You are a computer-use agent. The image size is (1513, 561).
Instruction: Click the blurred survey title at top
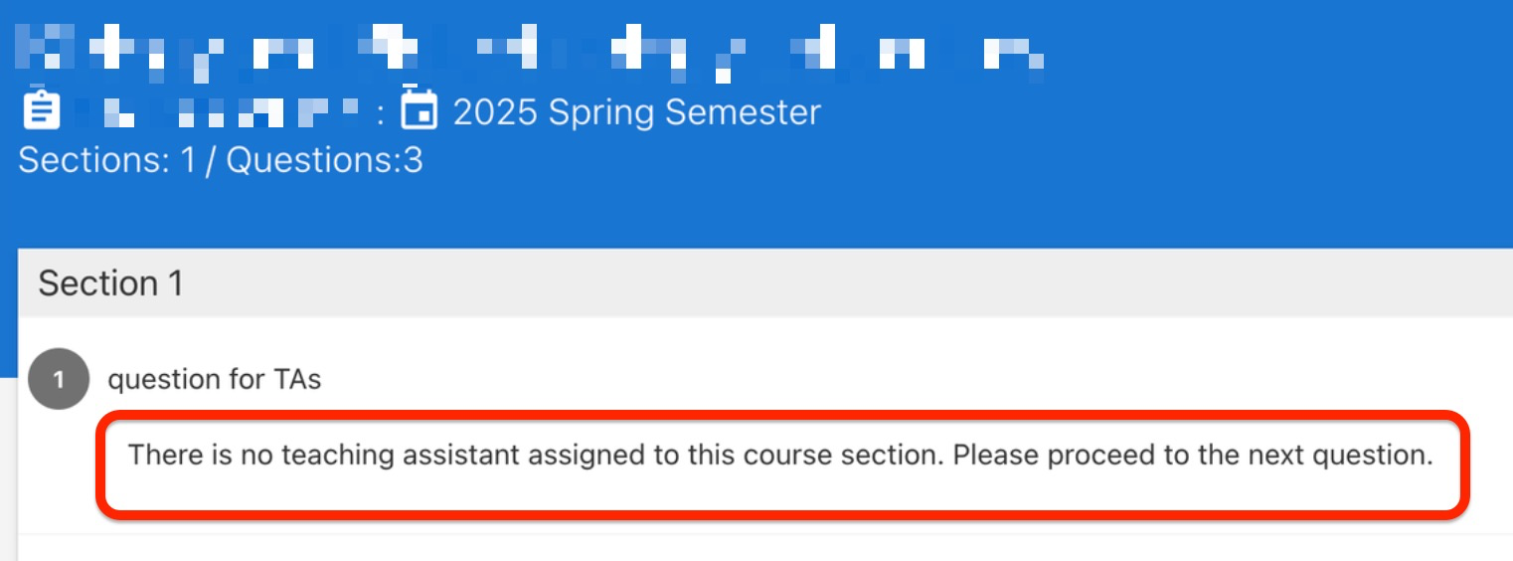532,50
